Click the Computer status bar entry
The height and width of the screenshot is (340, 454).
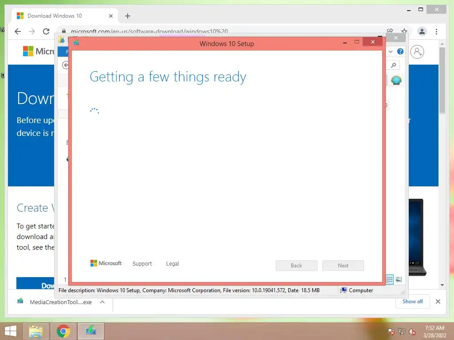(x=357, y=290)
